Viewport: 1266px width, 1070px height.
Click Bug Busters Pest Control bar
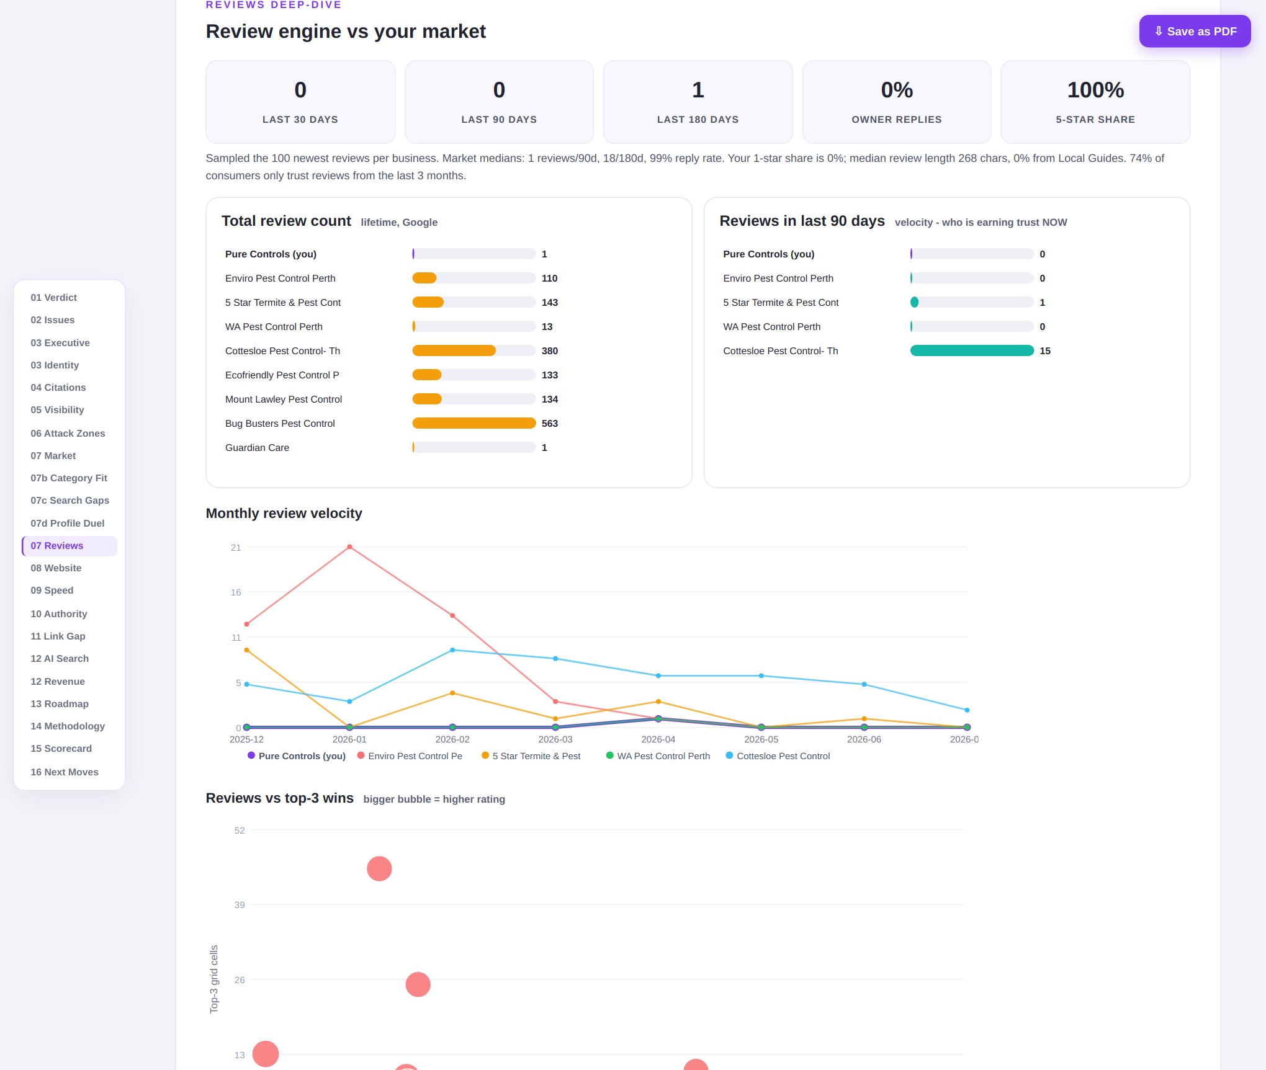[x=474, y=423]
